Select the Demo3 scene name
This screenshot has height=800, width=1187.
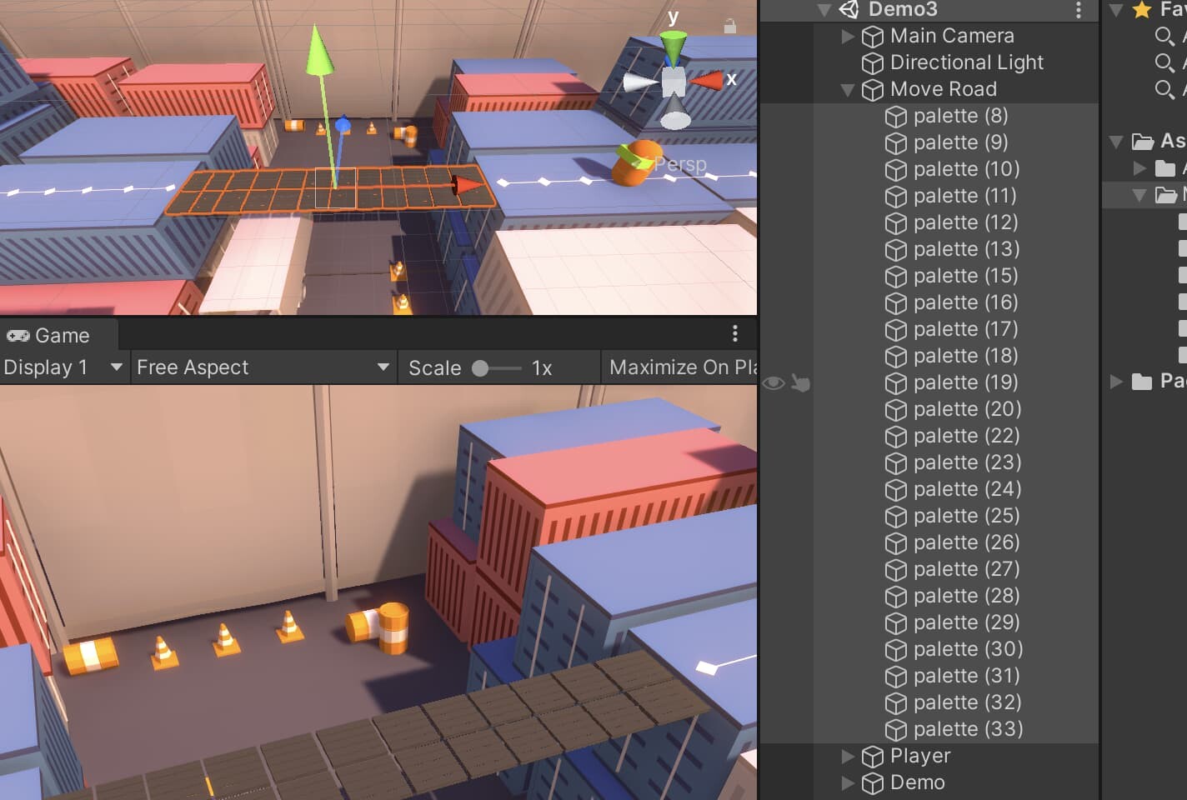coord(903,9)
